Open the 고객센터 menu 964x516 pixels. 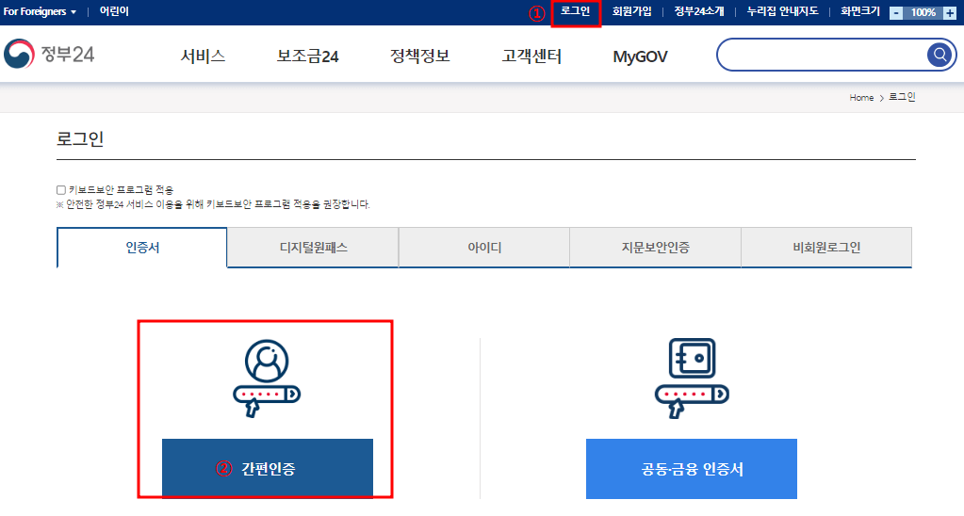point(531,56)
